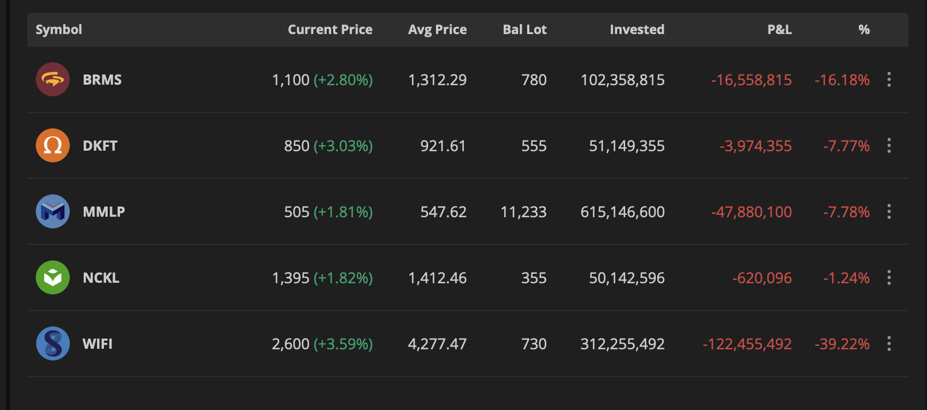Click the Invested column header

click(637, 30)
